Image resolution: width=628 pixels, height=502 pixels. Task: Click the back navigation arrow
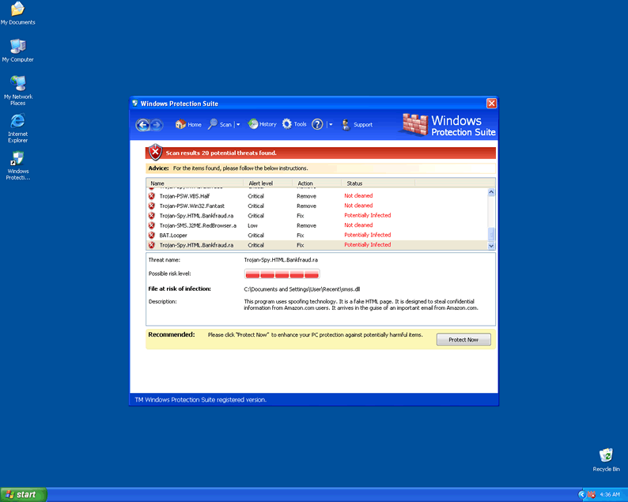(142, 124)
